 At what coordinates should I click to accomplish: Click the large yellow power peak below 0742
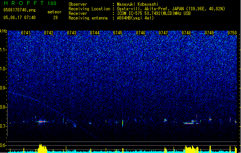point(42,148)
